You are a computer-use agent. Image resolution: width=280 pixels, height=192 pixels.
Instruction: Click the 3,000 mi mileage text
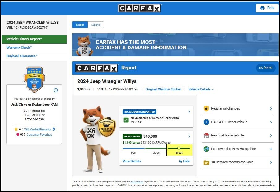point(83,89)
